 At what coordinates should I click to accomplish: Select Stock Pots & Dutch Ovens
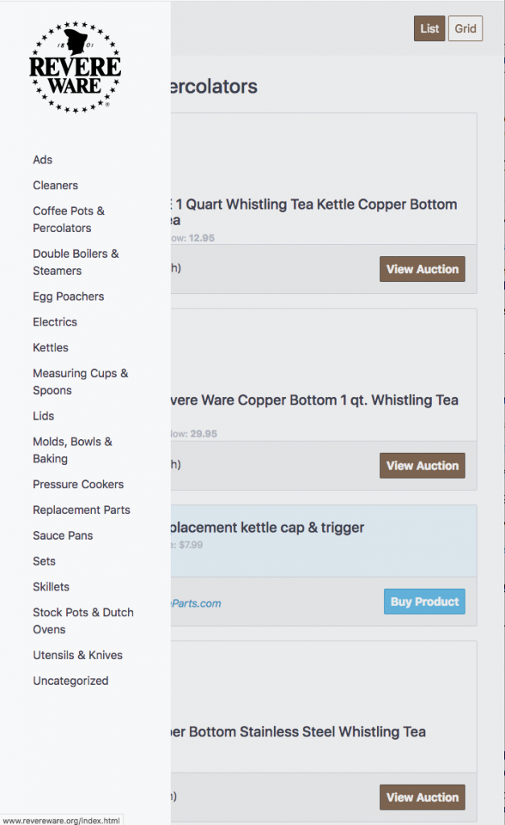tap(83, 621)
